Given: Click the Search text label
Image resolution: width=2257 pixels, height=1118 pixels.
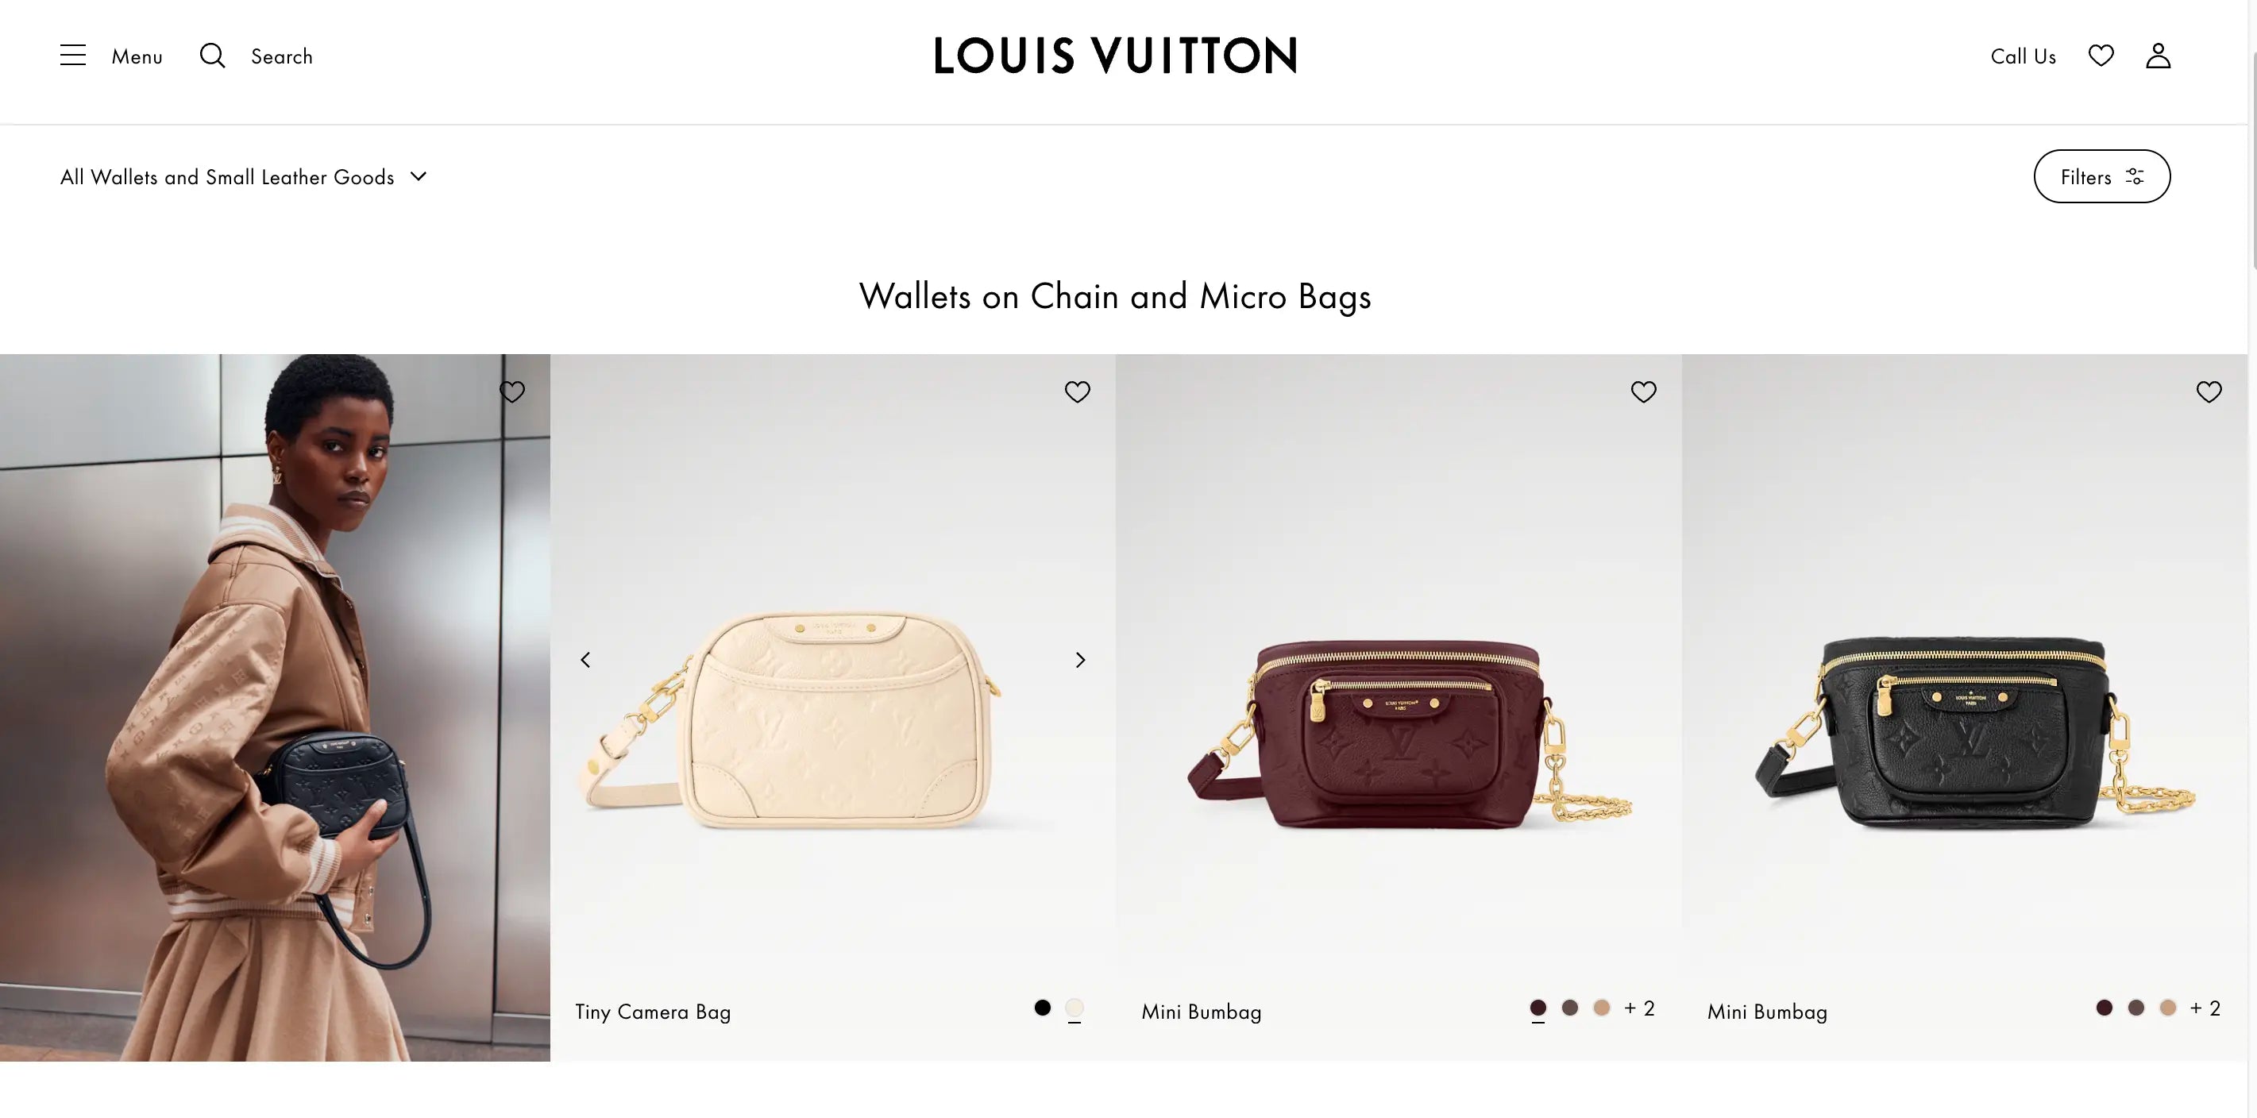Looking at the screenshot, I should pyautogui.click(x=281, y=56).
